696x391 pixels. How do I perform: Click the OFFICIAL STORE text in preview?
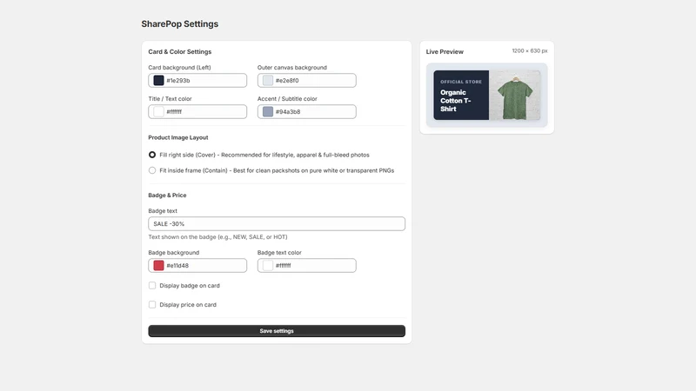coord(461,82)
